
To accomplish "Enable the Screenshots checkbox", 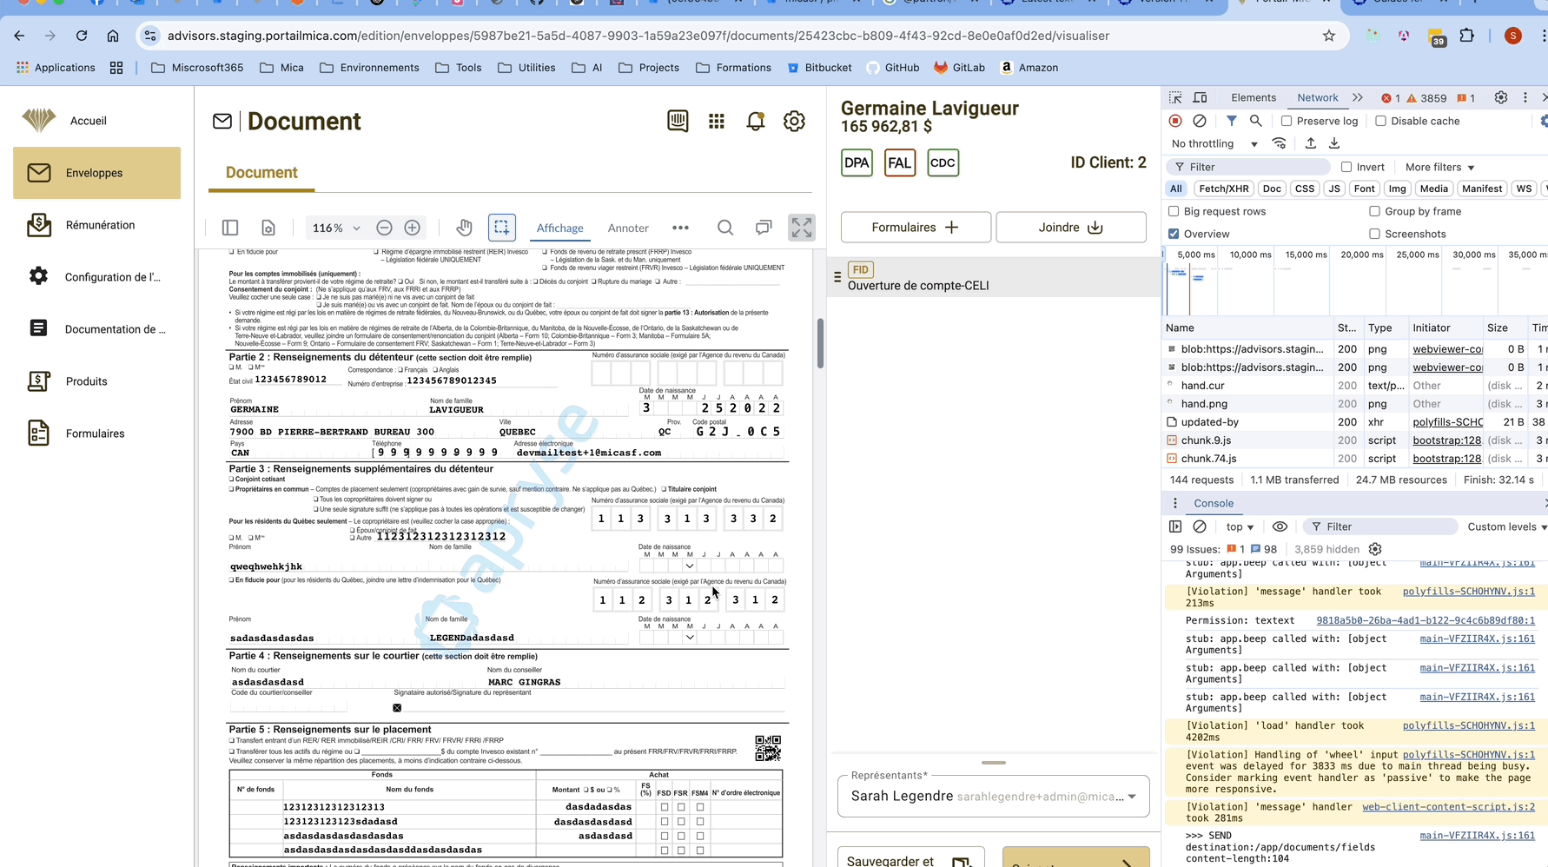I will (1374, 234).
